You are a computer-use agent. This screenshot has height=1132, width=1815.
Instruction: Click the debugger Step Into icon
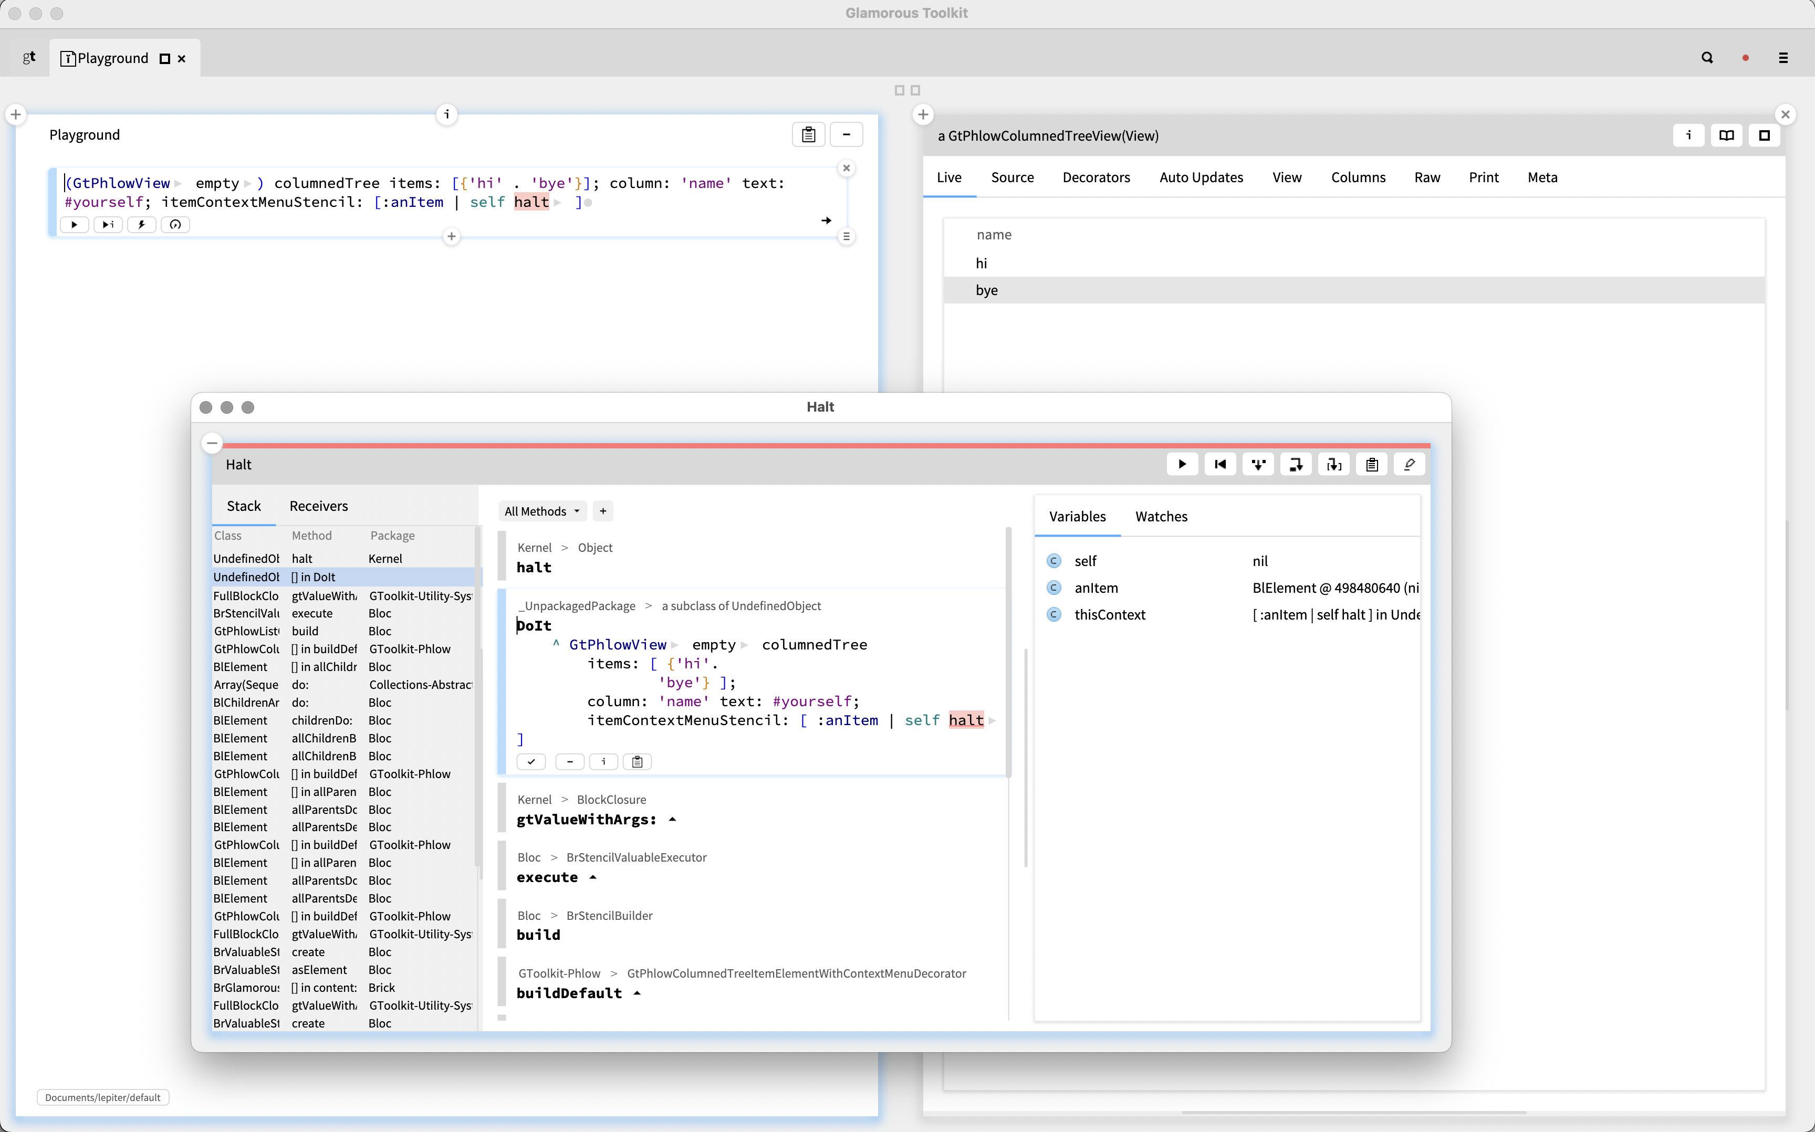(x=1258, y=464)
